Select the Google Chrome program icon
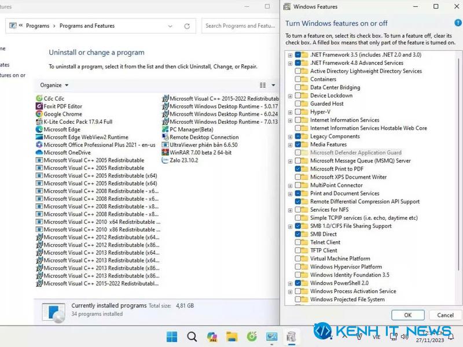Viewport: 463px width, 347px height. pos(39,114)
